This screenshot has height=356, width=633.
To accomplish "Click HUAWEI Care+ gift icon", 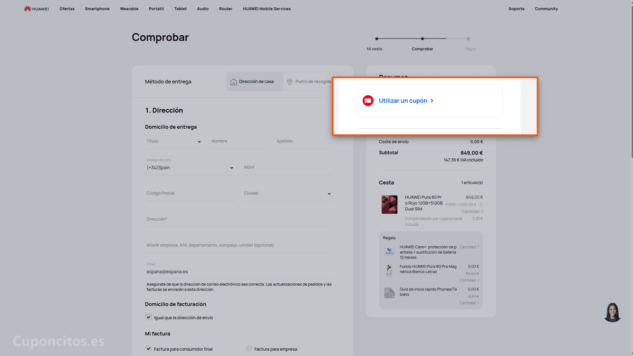I will [x=389, y=251].
